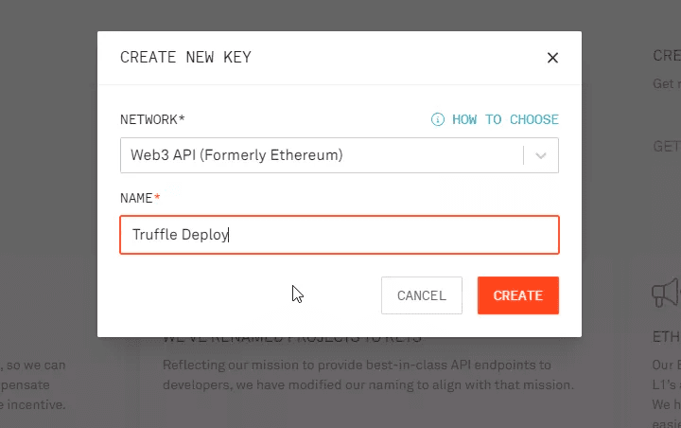The image size is (681, 428).
Task: Close the Create New Key dialog
Action: (x=552, y=58)
